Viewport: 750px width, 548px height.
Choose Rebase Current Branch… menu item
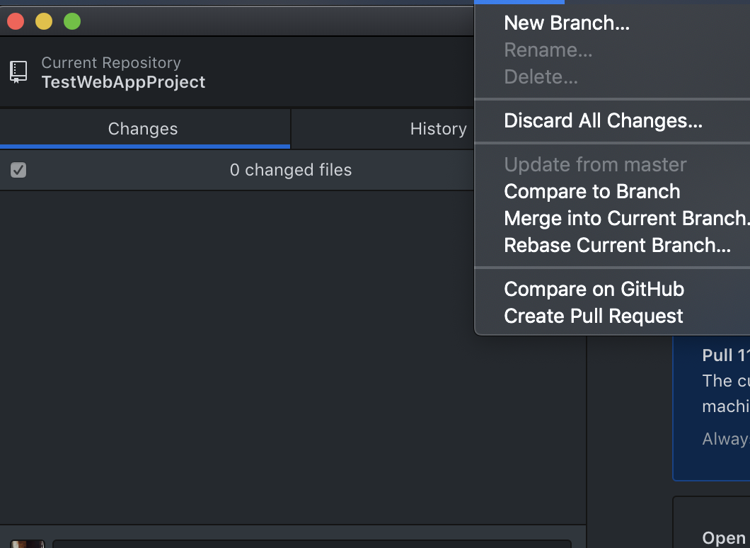click(x=612, y=245)
